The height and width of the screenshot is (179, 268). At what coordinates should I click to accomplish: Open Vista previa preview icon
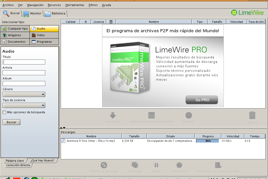pos(179,165)
